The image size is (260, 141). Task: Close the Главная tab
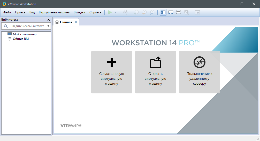(x=76, y=22)
